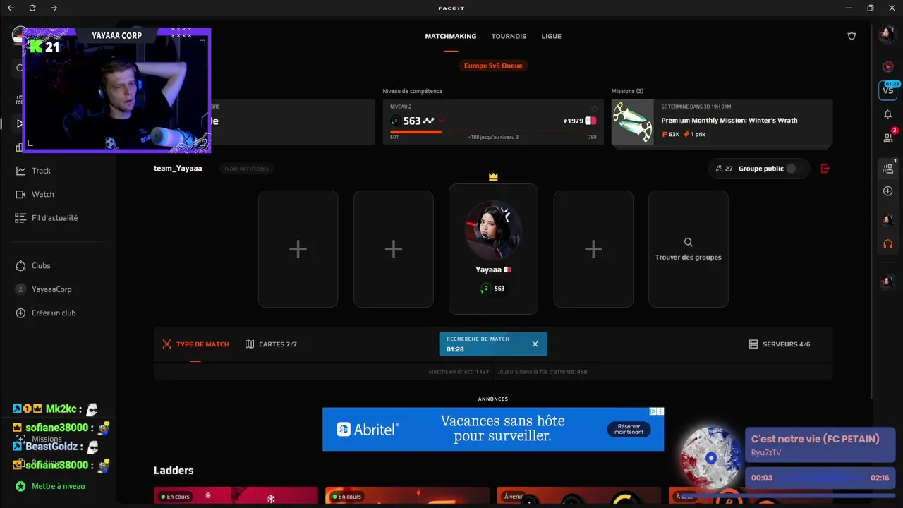Click the team_Yayaaa party name
This screenshot has height=508, width=903.
178,169
